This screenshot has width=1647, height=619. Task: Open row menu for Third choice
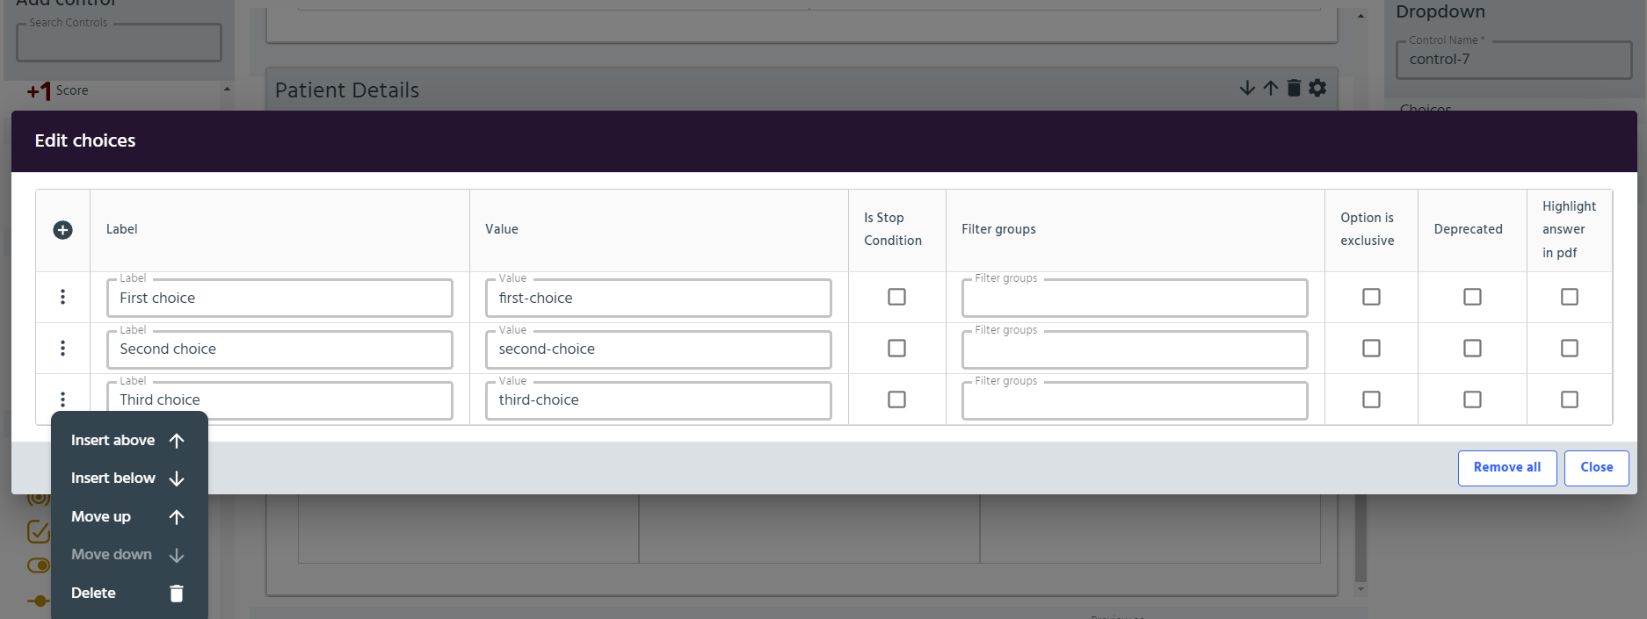coord(62,399)
